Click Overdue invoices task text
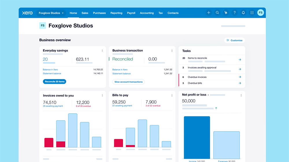The height and width of the screenshot is (162, 289). coord(197,77)
